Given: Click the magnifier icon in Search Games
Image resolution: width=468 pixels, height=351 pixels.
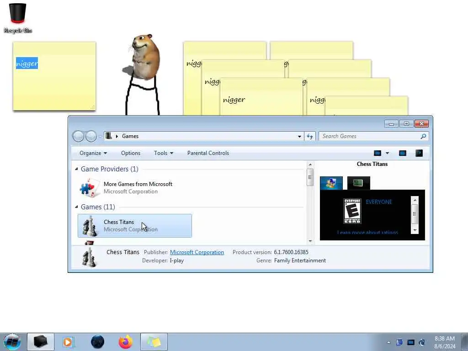Looking at the screenshot, I should coord(423,136).
